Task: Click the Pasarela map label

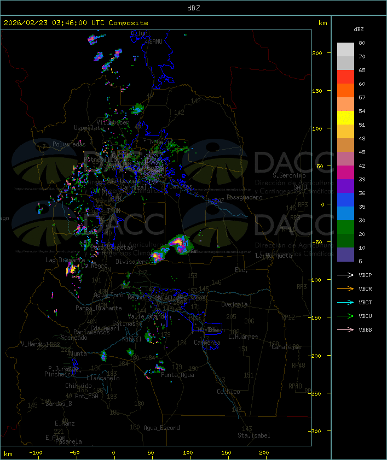Action: (68, 441)
